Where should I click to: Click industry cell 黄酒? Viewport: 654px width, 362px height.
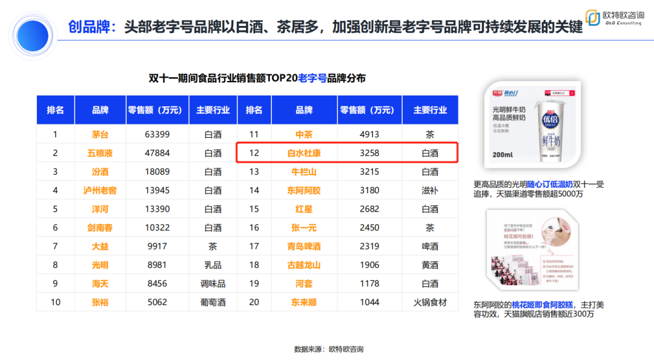coord(430,265)
